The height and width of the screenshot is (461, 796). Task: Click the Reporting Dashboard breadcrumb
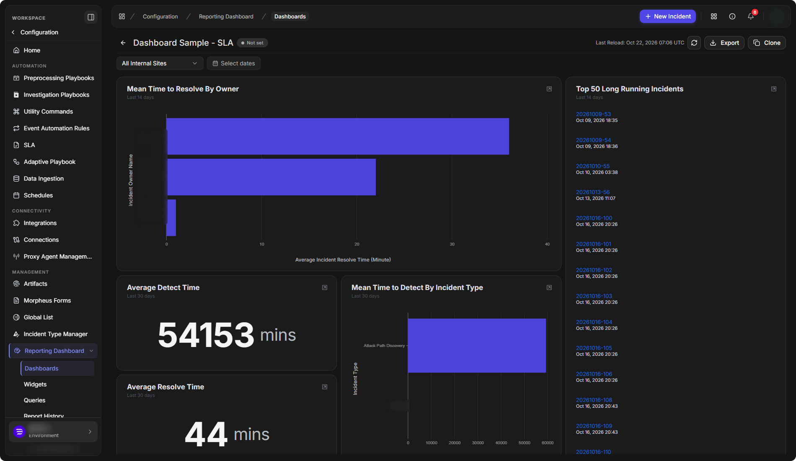point(226,16)
